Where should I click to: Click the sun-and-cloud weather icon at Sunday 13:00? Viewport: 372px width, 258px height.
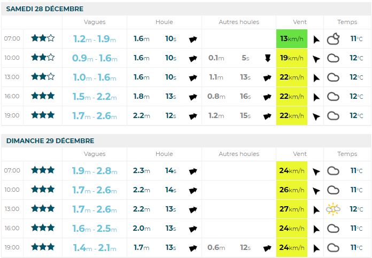334,209
